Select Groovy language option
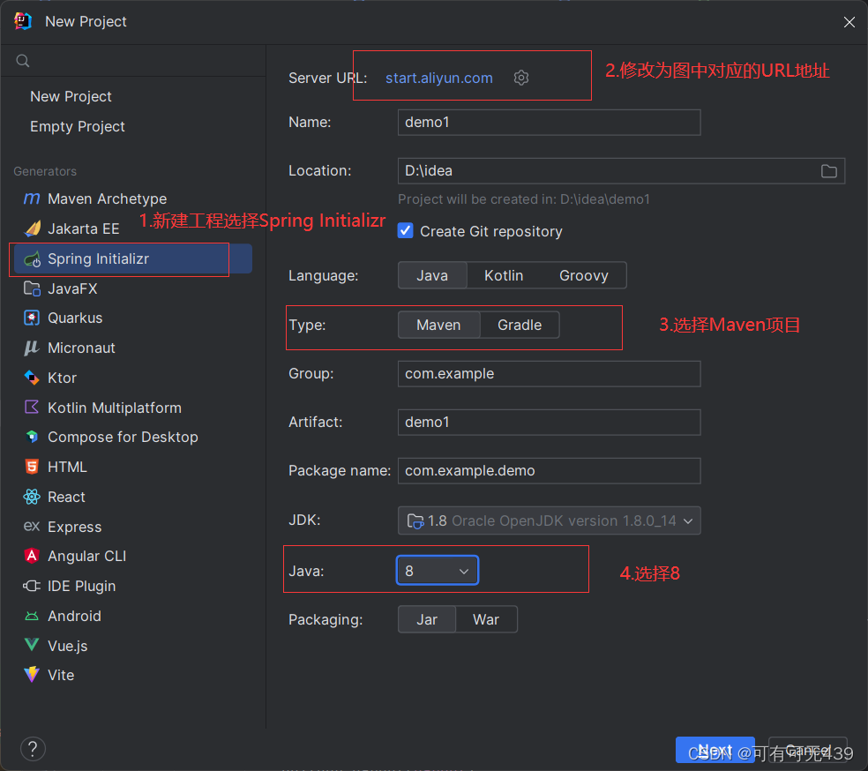 583,275
